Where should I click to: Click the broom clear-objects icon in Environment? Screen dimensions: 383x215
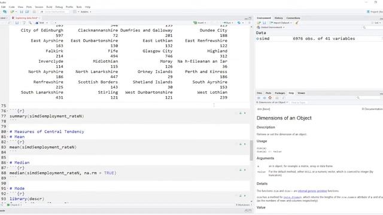(297, 23)
